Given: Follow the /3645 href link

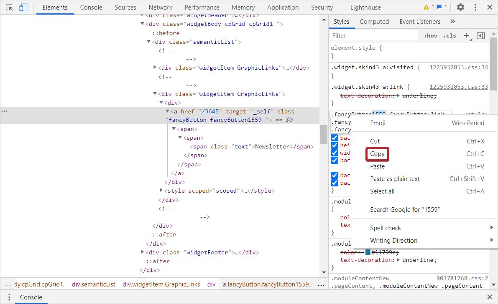Looking at the screenshot, I should 210,111.
